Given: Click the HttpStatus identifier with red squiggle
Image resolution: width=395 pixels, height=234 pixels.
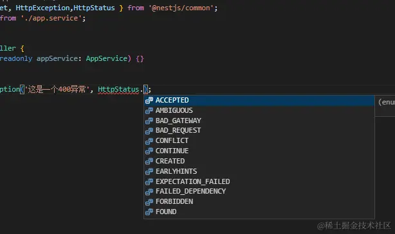Looking at the screenshot, I should coord(118,89).
